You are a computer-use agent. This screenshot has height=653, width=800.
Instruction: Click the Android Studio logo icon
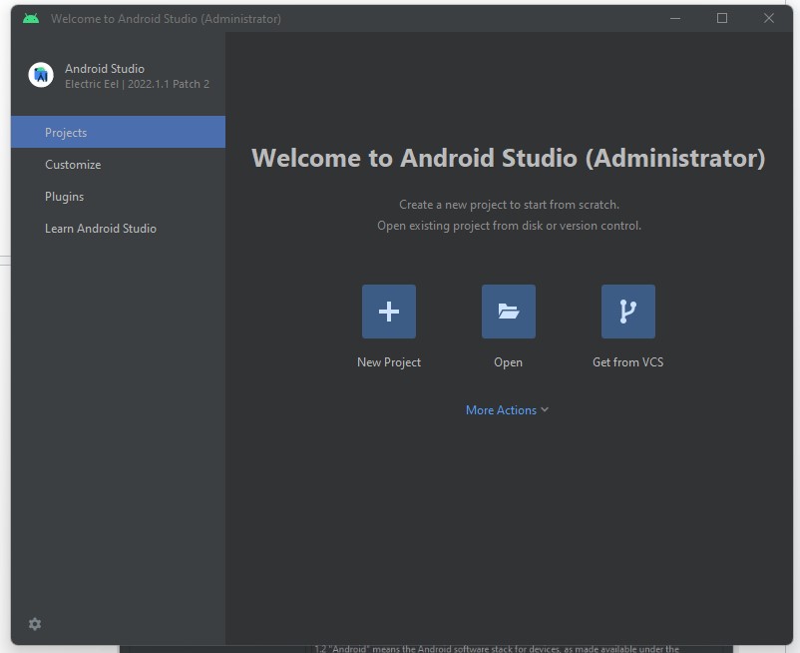click(41, 75)
